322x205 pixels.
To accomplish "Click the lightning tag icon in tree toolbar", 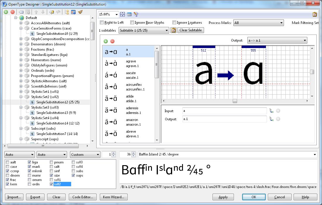I will coord(52,12).
